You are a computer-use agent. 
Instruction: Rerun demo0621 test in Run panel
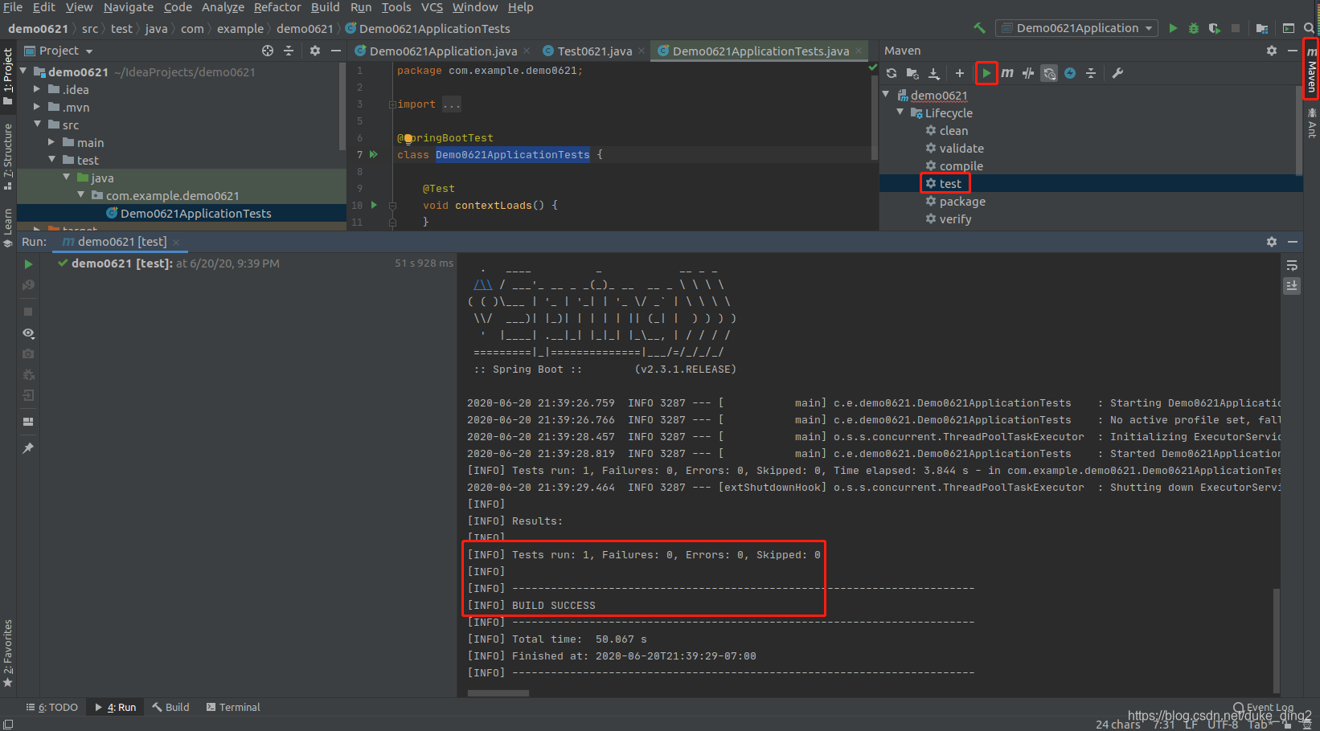point(28,264)
